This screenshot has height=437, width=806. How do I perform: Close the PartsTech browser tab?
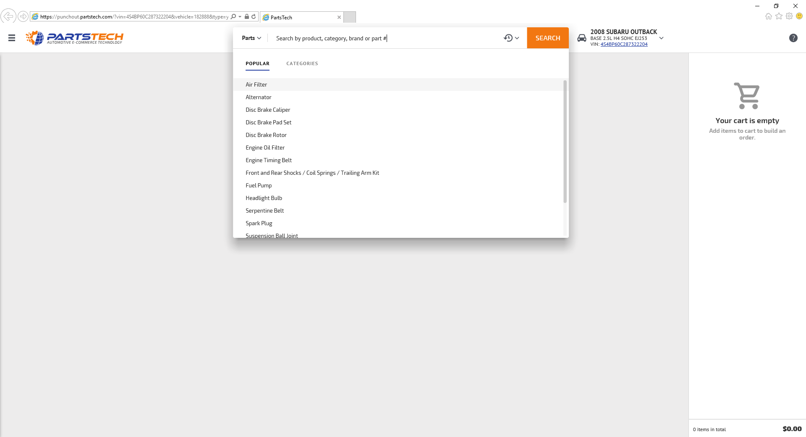point(339,17)
